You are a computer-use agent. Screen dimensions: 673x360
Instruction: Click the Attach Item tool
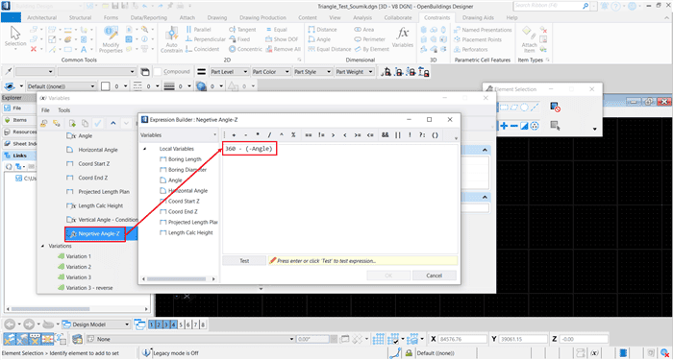pos(529,39)
